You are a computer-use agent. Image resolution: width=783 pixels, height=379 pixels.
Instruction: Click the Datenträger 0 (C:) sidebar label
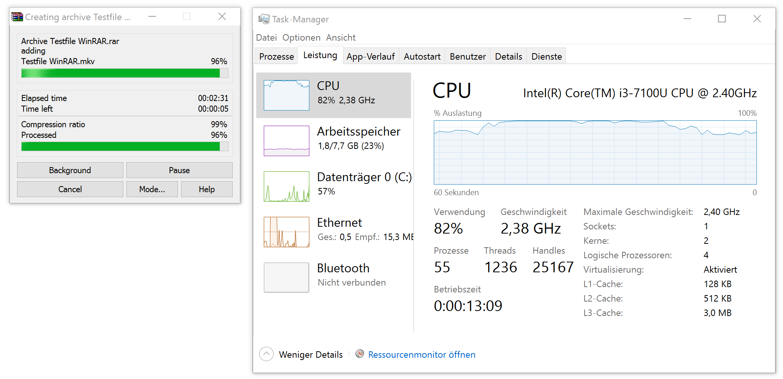click(364, 177)
